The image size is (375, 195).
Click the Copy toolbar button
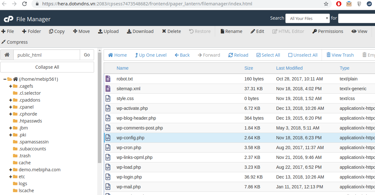point(57,31)
